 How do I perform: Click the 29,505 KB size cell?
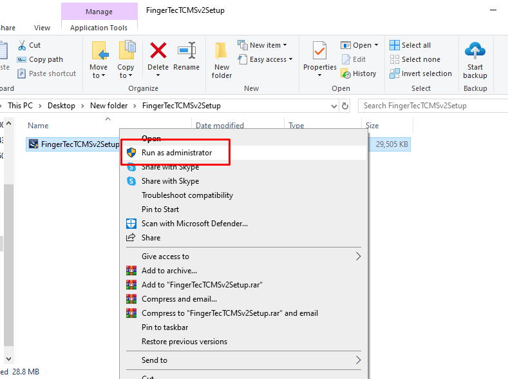(x=391, y=144)
